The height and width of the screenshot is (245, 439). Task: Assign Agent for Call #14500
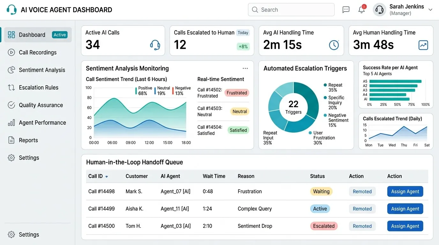click(x=405, y=226)
